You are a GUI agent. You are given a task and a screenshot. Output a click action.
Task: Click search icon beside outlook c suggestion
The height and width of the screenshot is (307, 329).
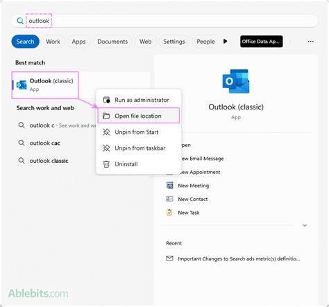(x=22, y=125)
